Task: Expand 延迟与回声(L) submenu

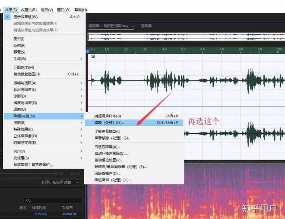Action: 44,89
